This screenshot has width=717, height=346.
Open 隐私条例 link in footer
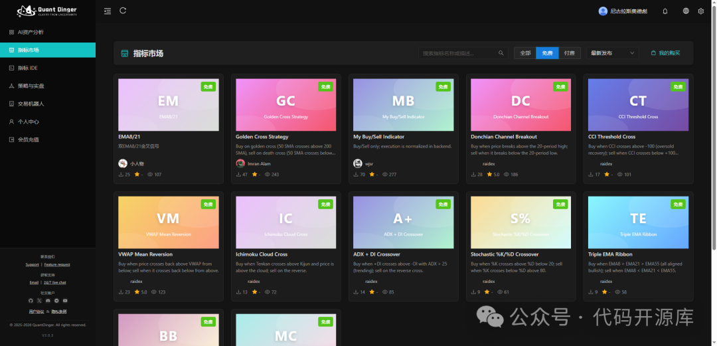(59, 311)
